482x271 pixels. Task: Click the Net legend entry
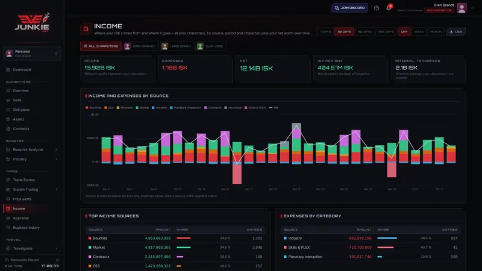[x=274, y=108]
